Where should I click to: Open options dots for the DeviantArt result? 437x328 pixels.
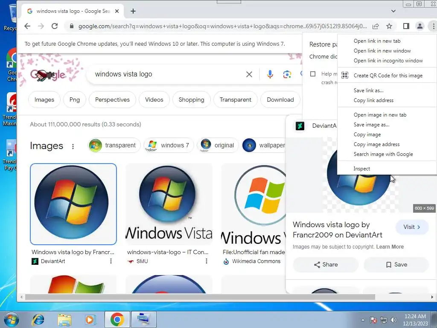point(111,261)
